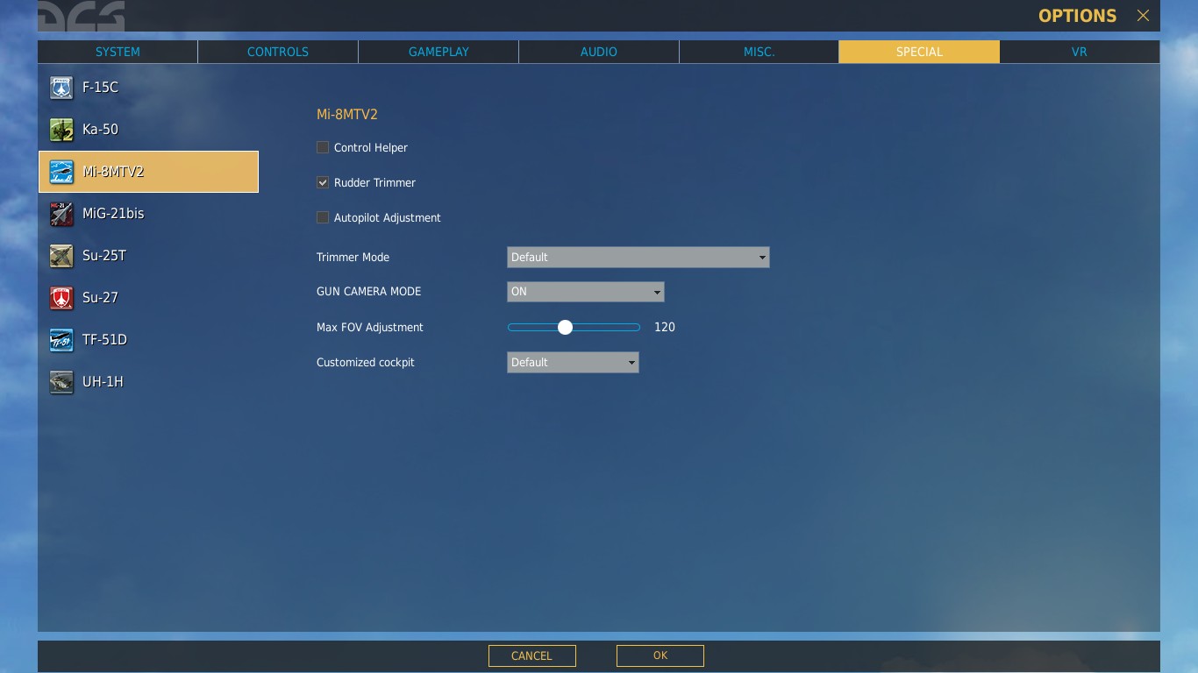
Task: Switch to the MISC. tab
Action: coord(759,52)
